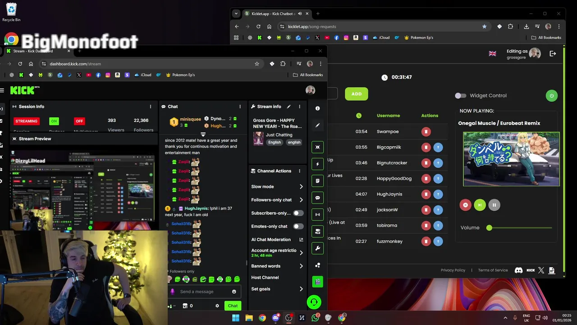Toggle Widget Control switch

coord(460,96)
